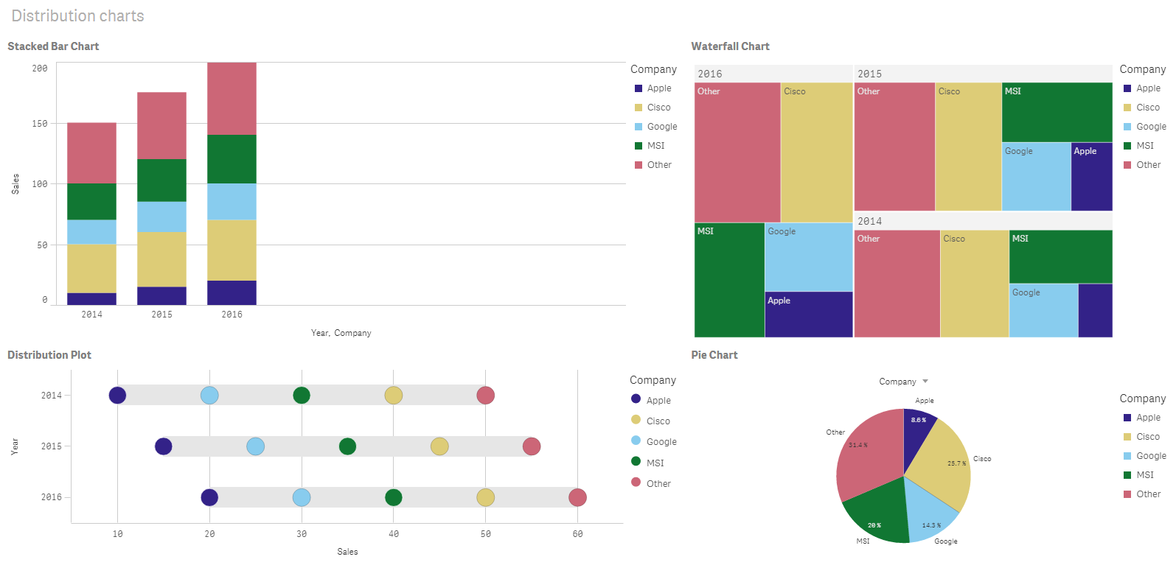
Task: Click the Waterfall Chart title
Action: (730, 46)
